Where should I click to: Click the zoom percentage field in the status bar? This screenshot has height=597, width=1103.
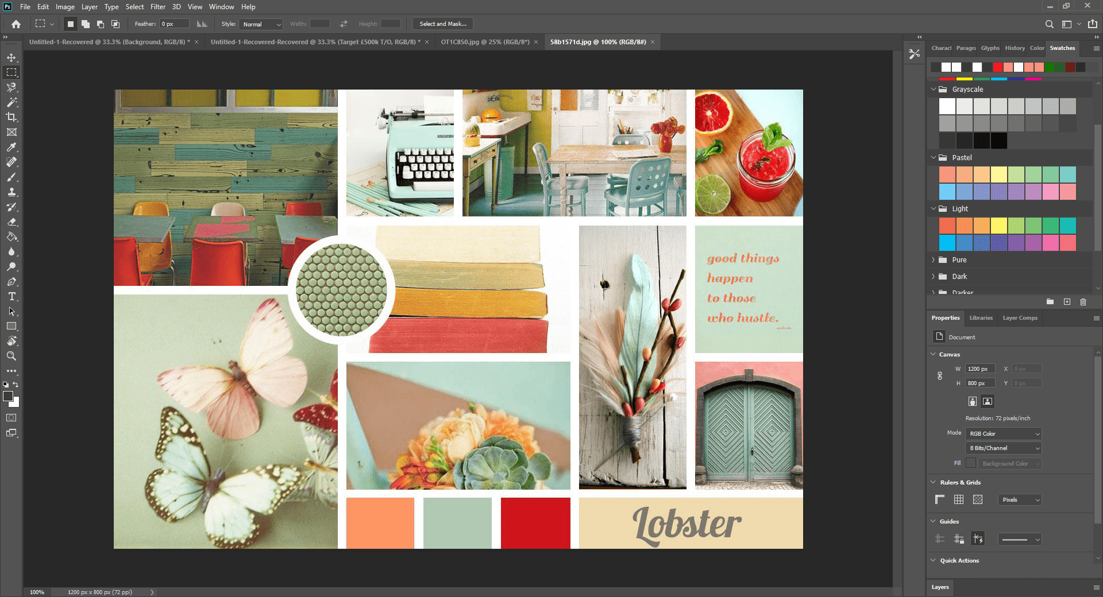coord(37,591)
